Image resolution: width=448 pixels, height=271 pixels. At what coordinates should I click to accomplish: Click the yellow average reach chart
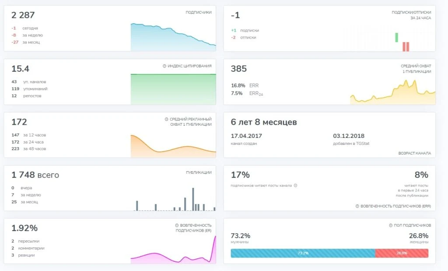point(393,92)
